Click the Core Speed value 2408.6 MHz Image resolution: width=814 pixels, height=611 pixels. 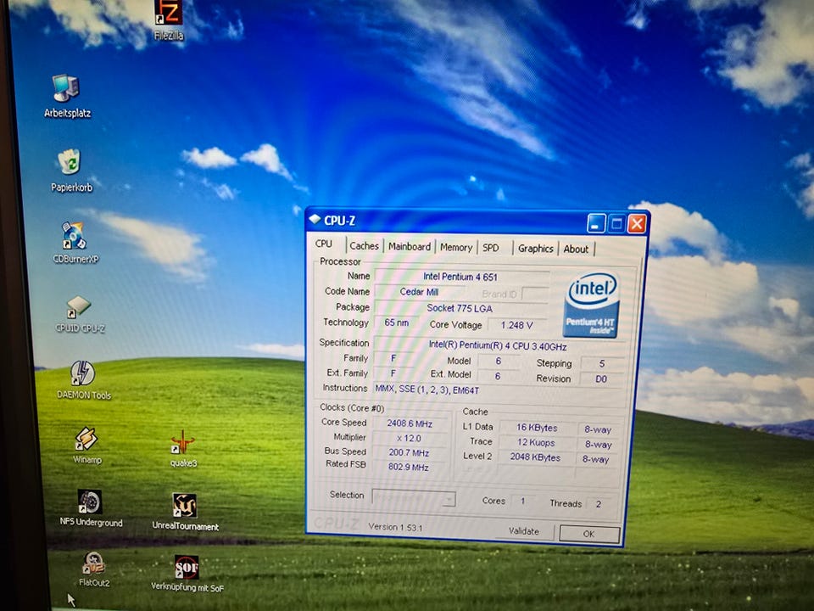(x=410, y=423)
